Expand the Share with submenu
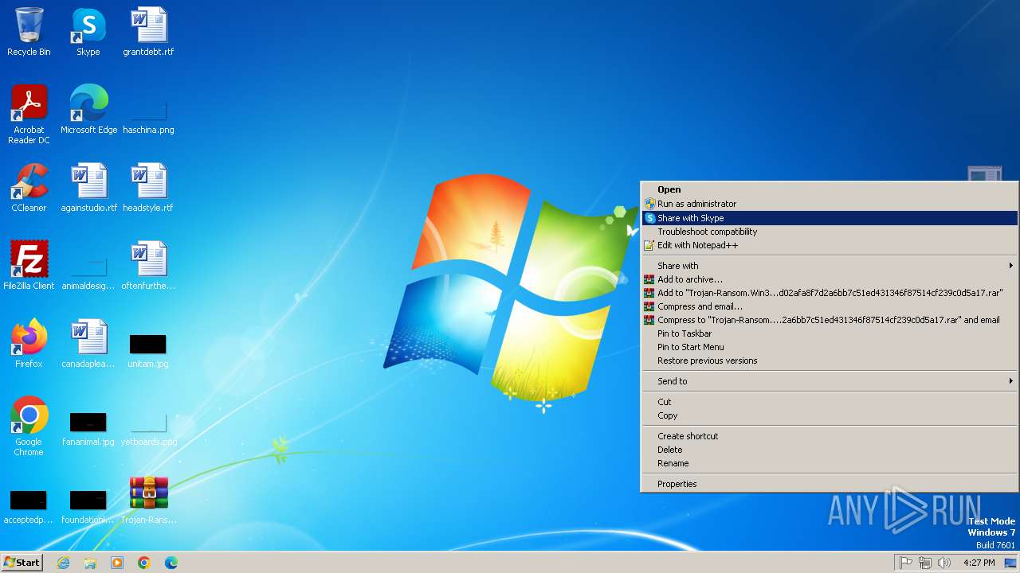This screenshot has height=573, width=1020. pos(830,266)
